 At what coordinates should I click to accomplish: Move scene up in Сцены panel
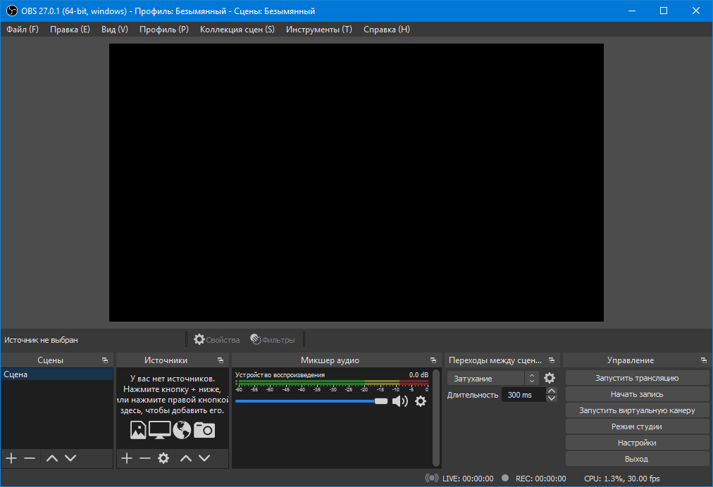click(52, 458)
